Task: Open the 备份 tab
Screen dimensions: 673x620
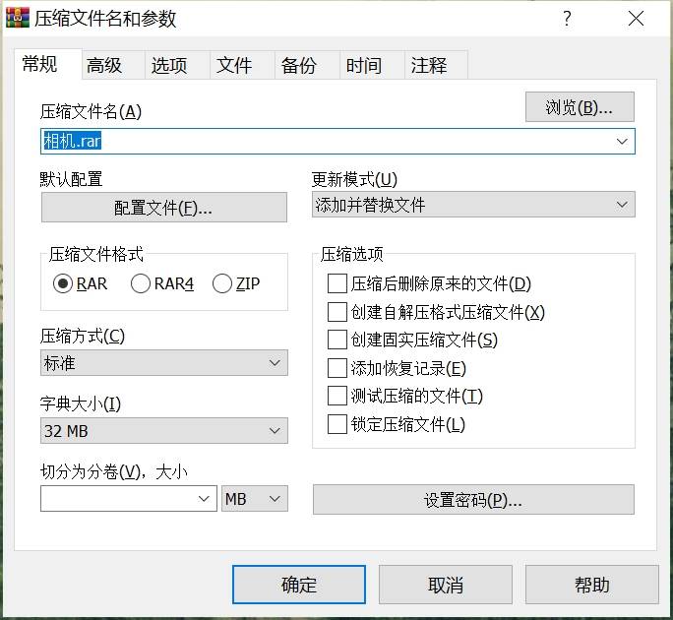Action: pyautogui.click(x=298, y=65)
